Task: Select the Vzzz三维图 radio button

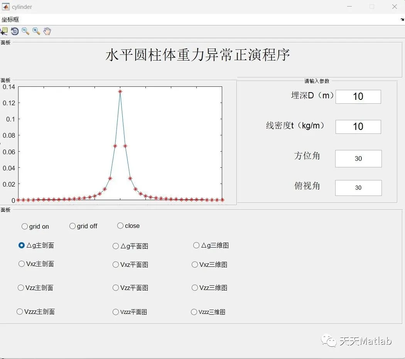Action: pyautogui.click(x=194, y=312)
